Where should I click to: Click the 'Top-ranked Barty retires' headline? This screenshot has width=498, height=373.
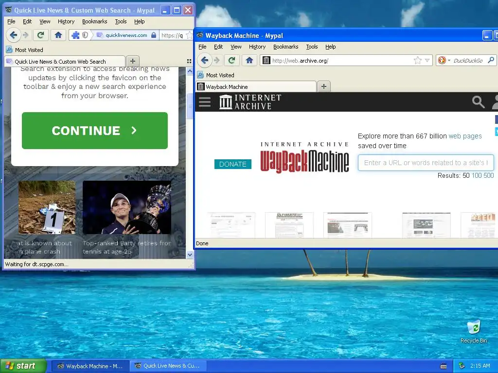point(127,247)
